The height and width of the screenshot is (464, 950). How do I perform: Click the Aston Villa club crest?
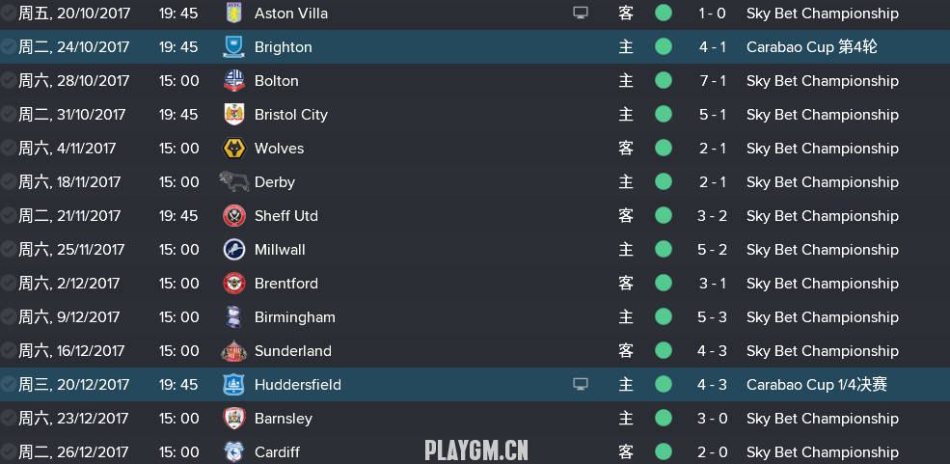(233, 13)
